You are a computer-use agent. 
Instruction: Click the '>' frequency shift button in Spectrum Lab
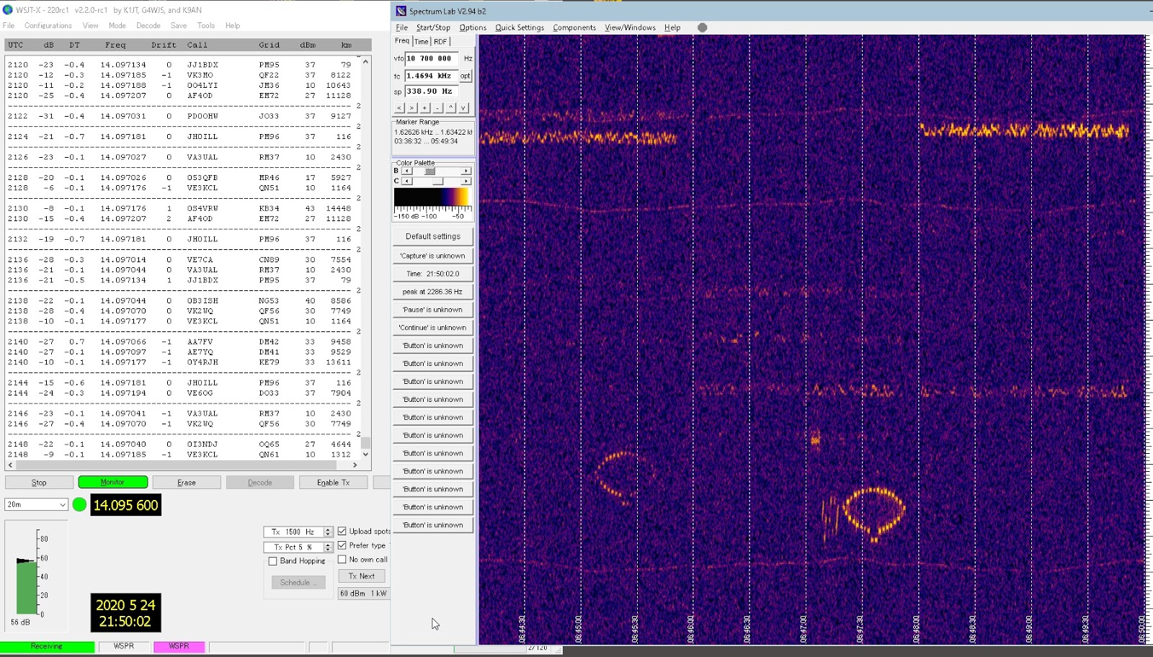point(411,108)
